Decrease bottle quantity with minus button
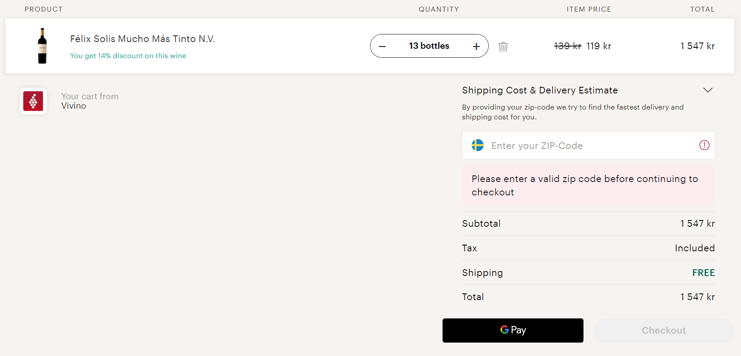This screenshot has width=741, height=356. pos(382,46)
